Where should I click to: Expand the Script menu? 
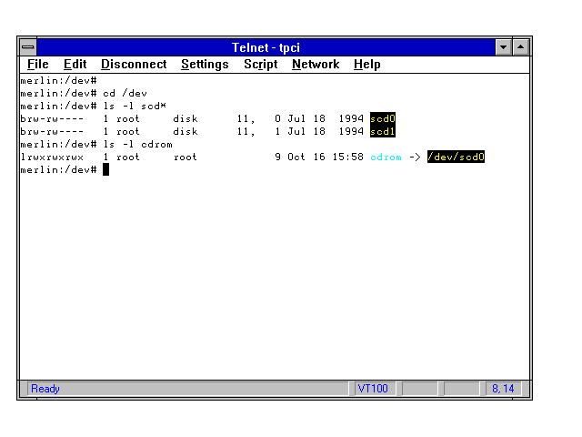[260, 65]
